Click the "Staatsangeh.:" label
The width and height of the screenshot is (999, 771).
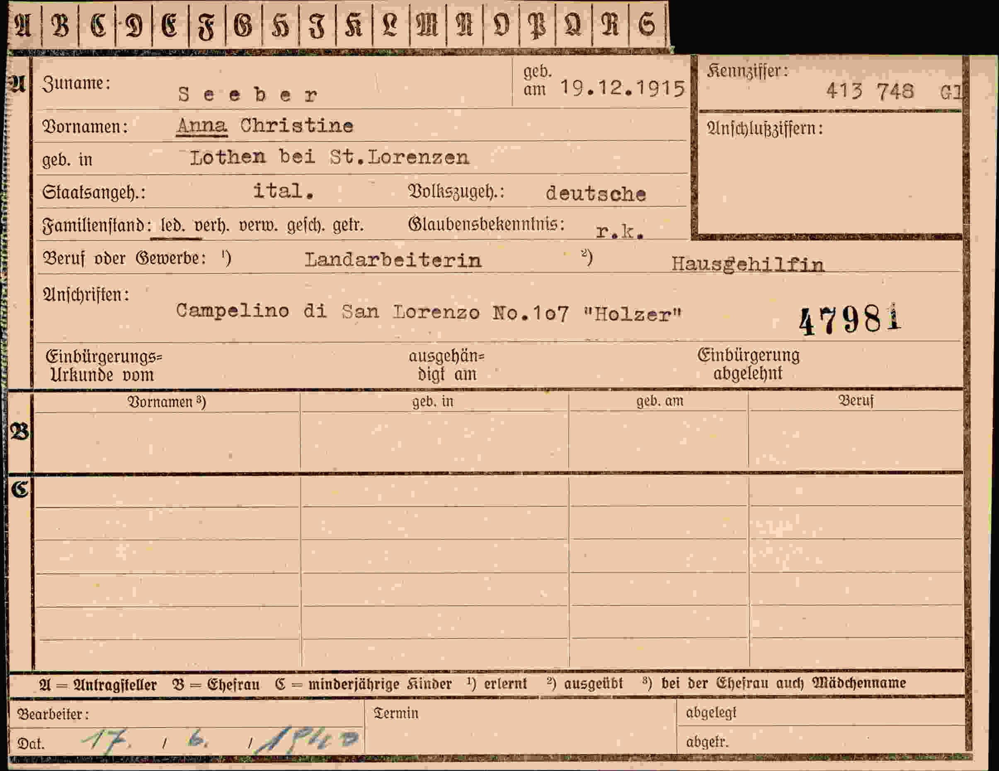[94, 192]
